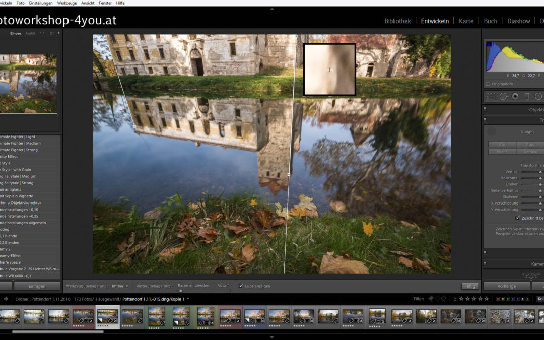Set filter to one star rating
This screenshot has height=340, width=544.
(461, 299)
